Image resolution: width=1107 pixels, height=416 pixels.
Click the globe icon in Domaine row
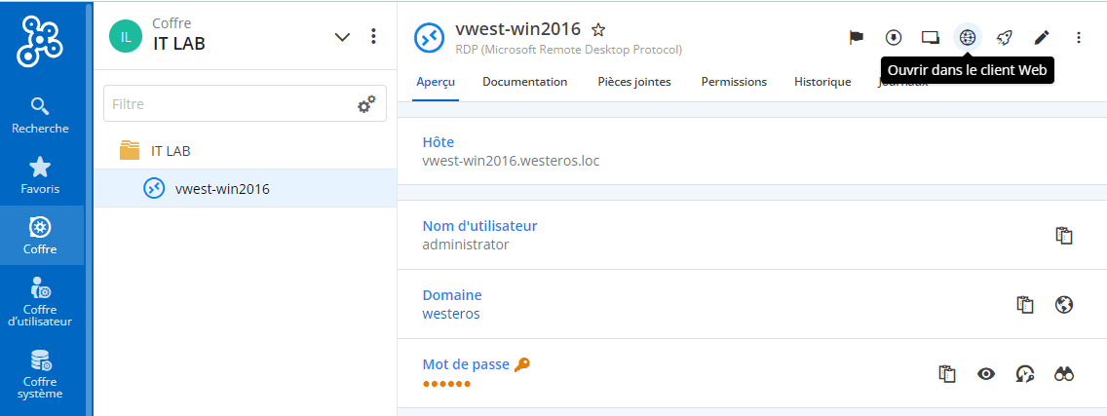[x=1064, y=305]
